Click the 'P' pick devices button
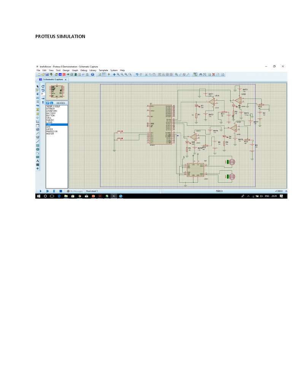Screen dimensions: 292x390 point(48,103)
